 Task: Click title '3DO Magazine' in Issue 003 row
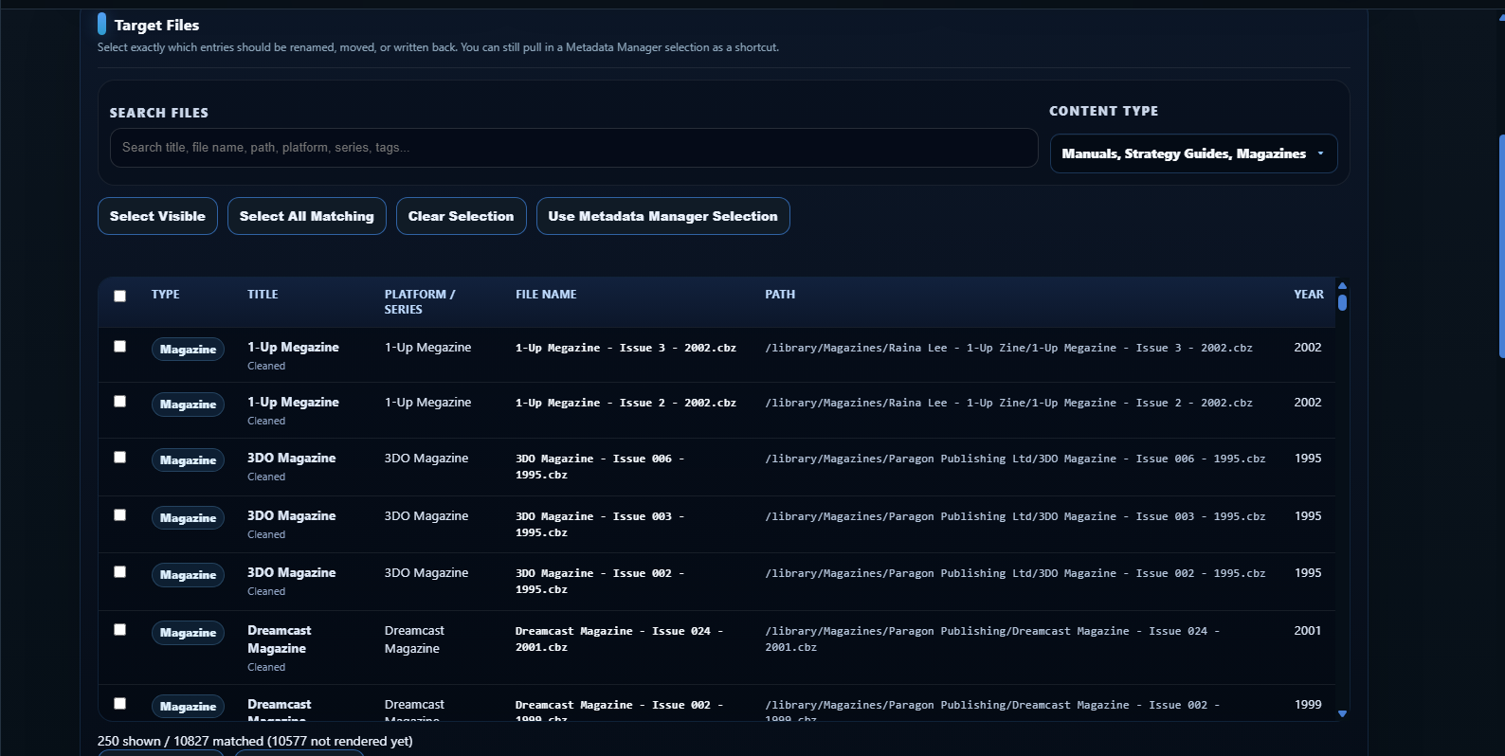[291, 515]
